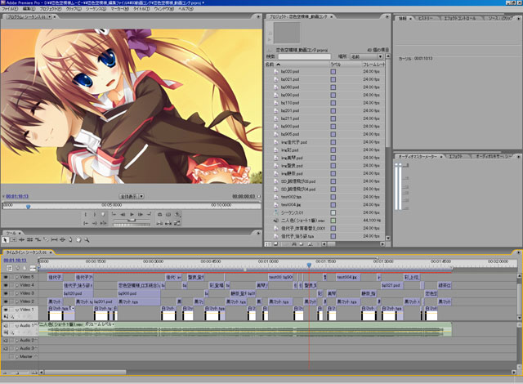
Task: Mute Audio 3 track speaker icon
Action: (x=6, y=349)
